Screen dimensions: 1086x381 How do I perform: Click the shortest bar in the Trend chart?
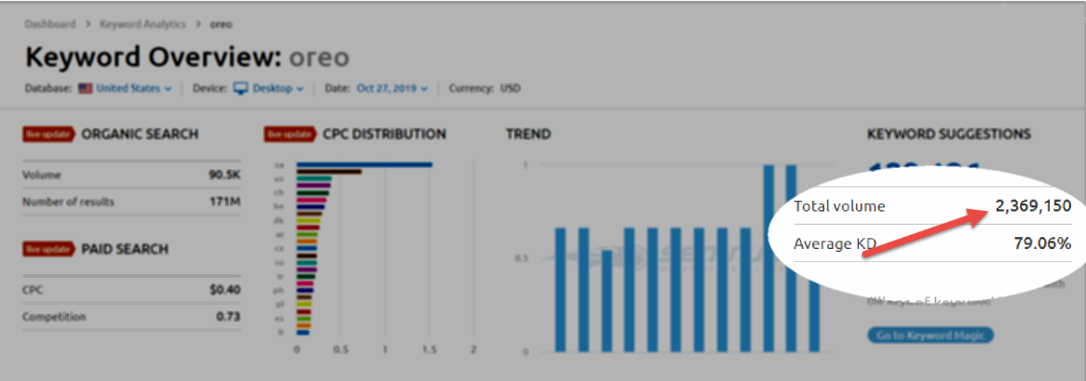point(606,300)
